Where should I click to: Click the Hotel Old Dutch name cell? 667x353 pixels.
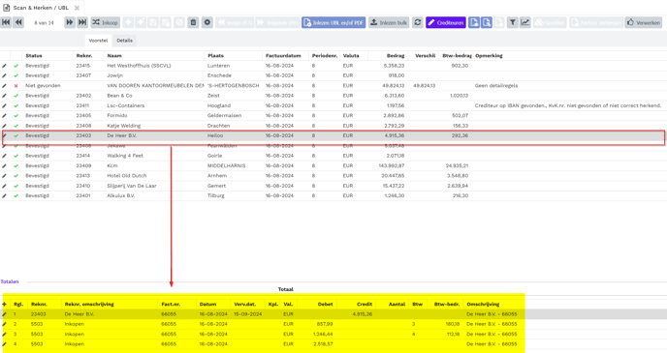pos(127,176)
